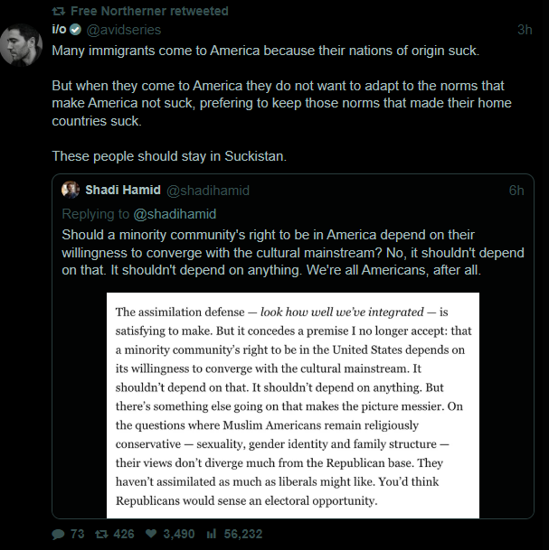Open the 3h timestamp link
The image size is (549, 550).
[524, 29]
